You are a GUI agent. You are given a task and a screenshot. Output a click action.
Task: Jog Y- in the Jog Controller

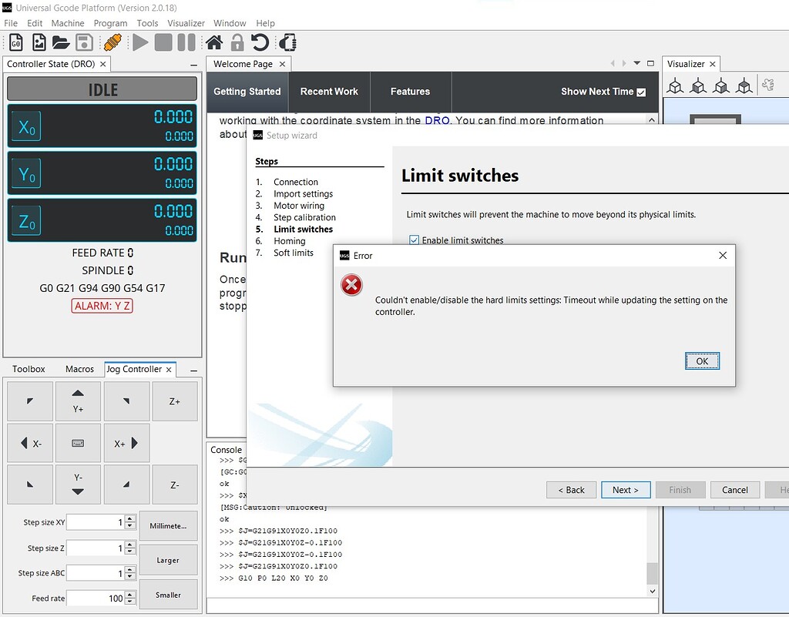point(78,485)
